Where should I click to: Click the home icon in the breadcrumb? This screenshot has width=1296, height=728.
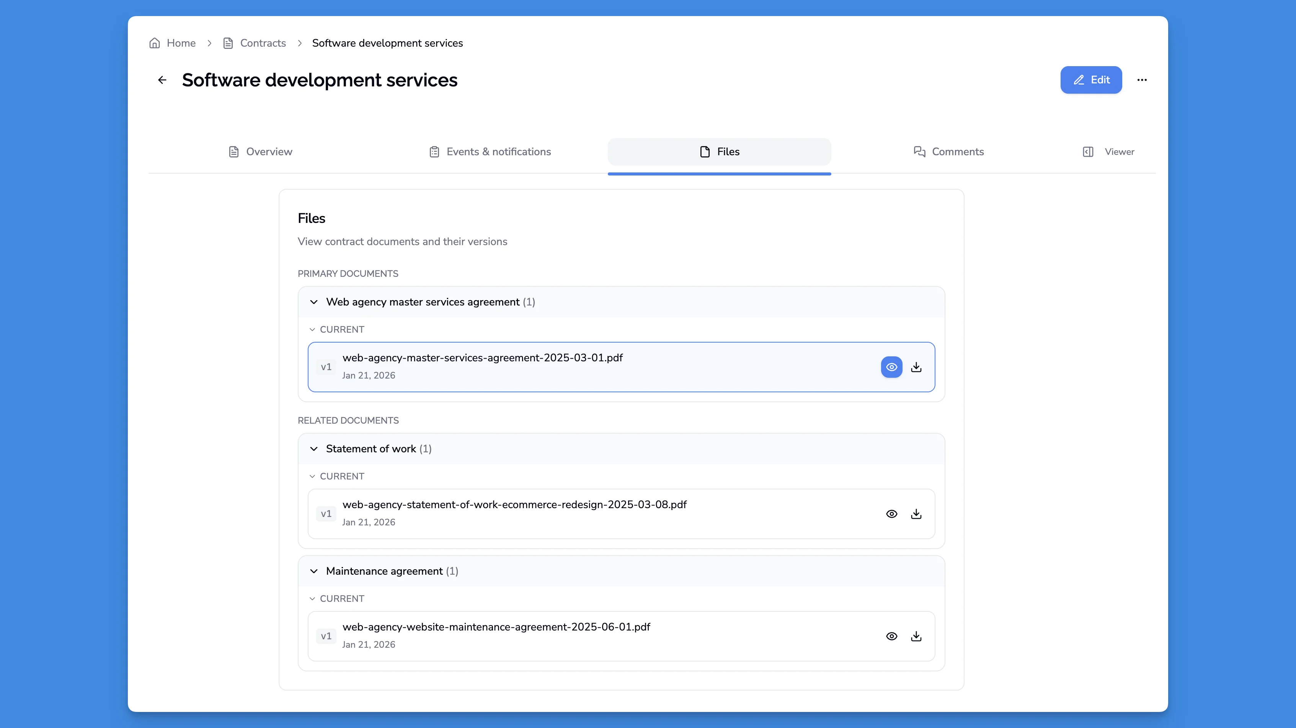pos(155,43)
